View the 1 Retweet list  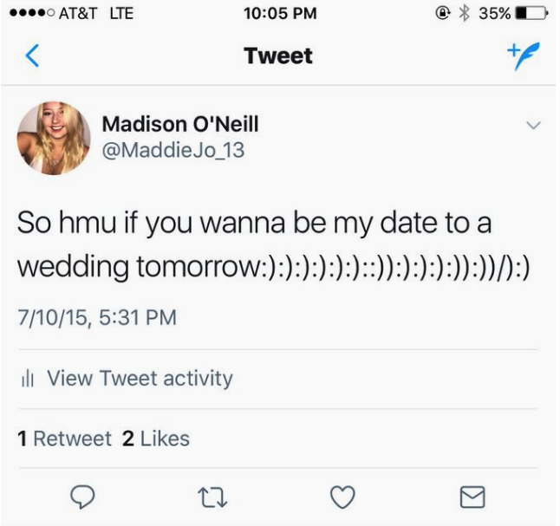click(65, 438)
